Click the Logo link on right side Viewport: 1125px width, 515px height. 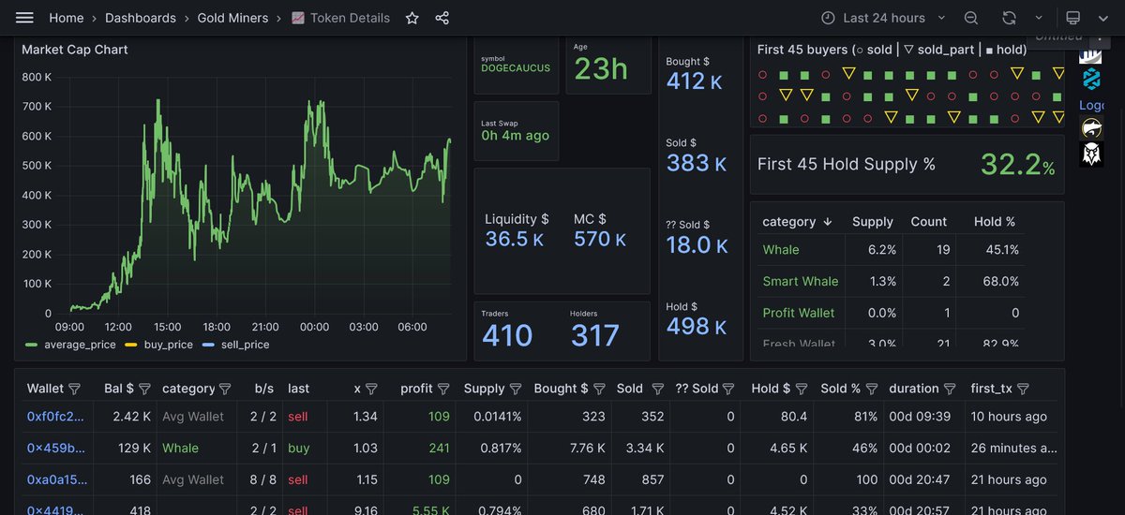pyautogui.click(x=1092, y=106)
